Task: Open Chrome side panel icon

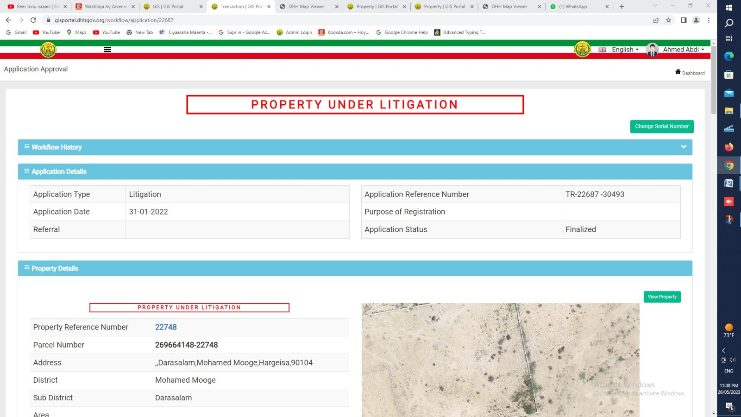Action: (684, 20)
